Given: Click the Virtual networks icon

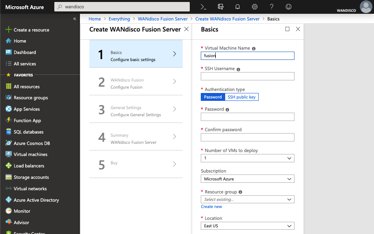Looking at the screenshot, I should click(8, 188).
